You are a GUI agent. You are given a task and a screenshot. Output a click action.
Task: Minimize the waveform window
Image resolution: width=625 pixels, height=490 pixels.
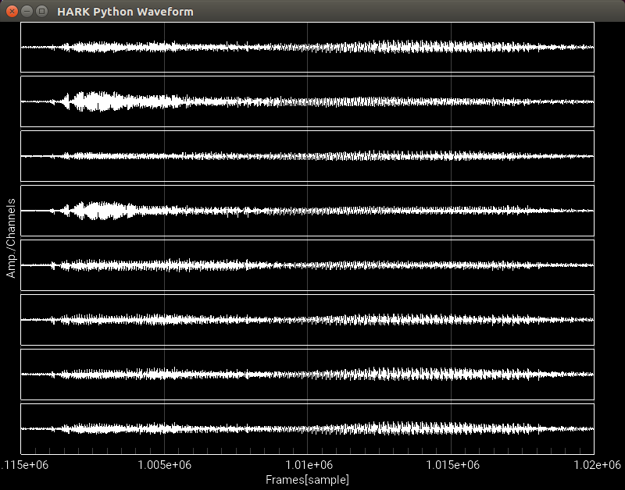pyautogui.click(x=27, y=11)
